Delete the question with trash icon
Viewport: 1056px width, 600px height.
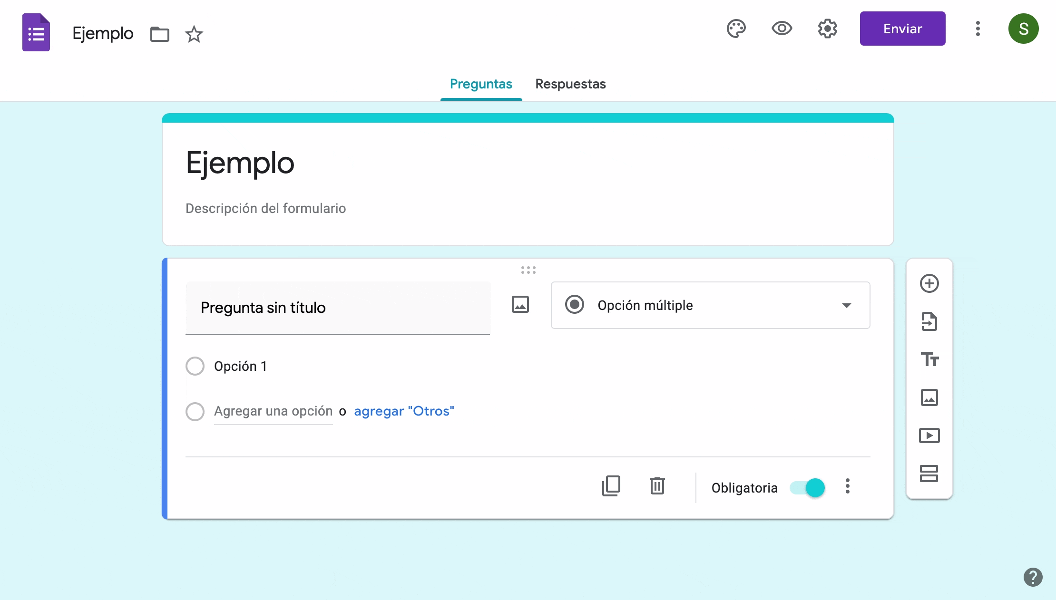pos(657,486)
